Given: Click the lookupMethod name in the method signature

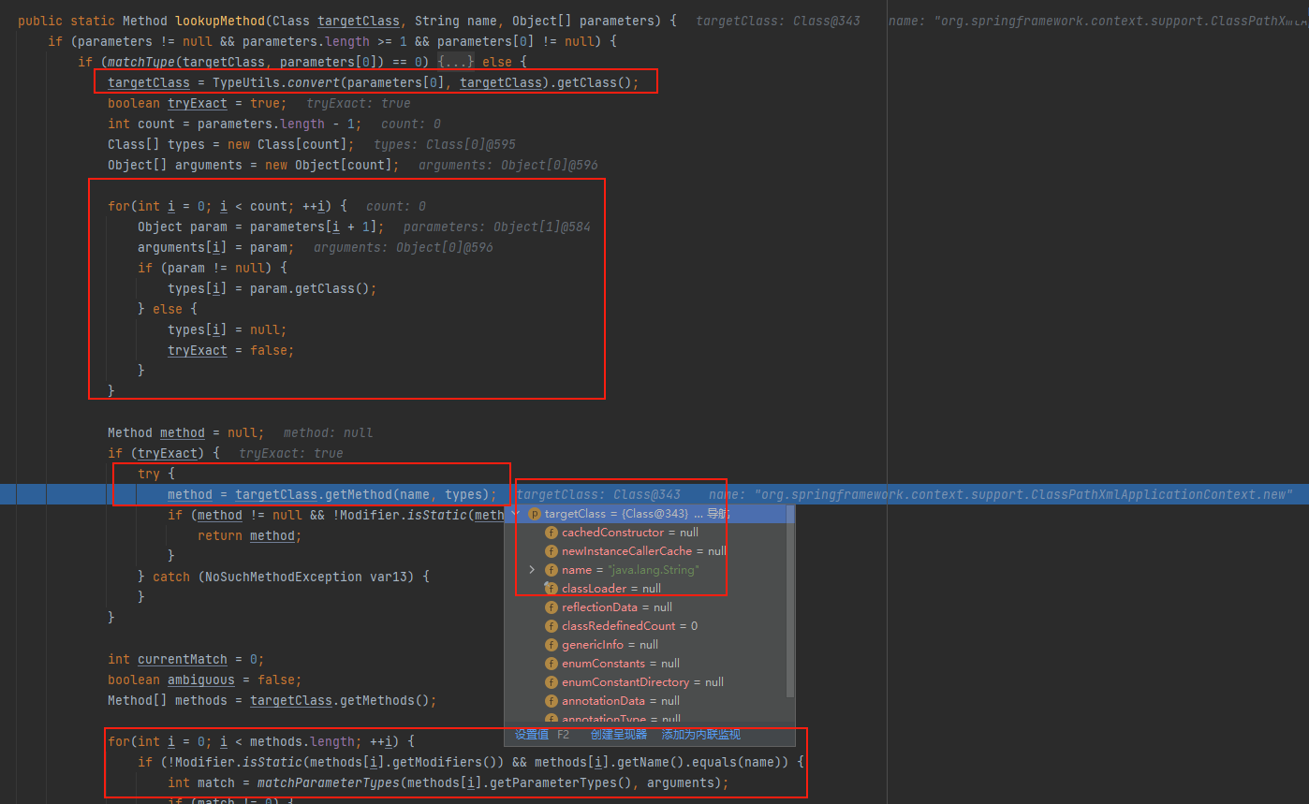Looking at the screenshot, I should click(x=219, y=21).
